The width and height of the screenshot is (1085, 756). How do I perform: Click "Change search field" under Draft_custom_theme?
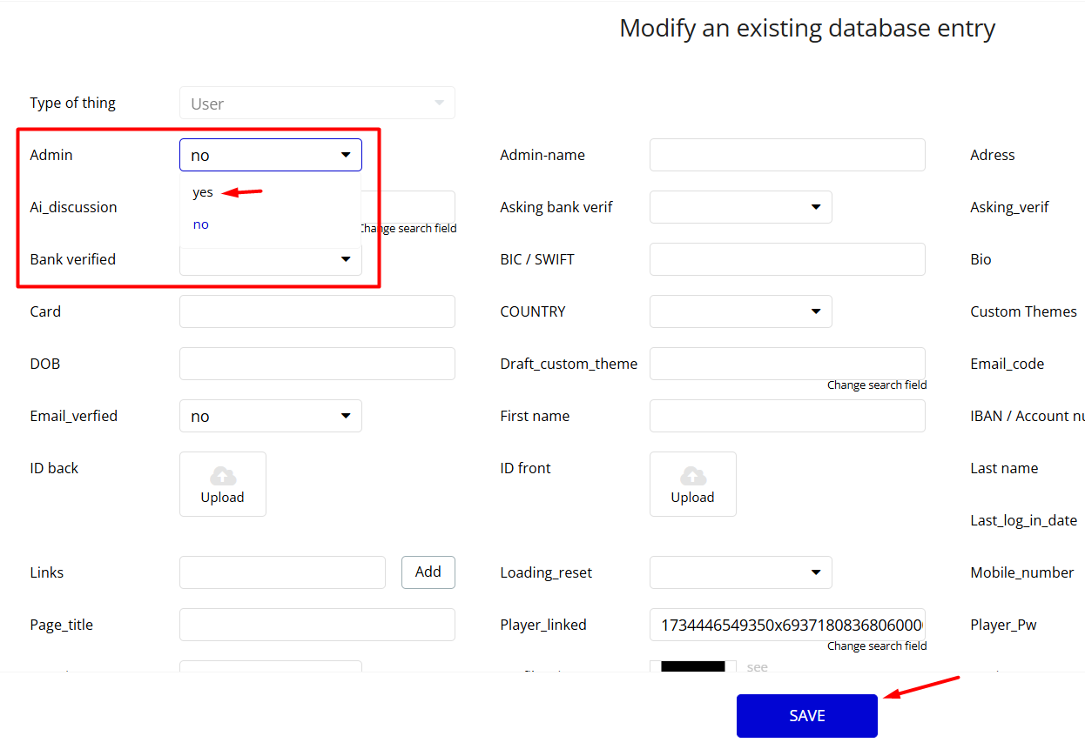pos(877,385)
